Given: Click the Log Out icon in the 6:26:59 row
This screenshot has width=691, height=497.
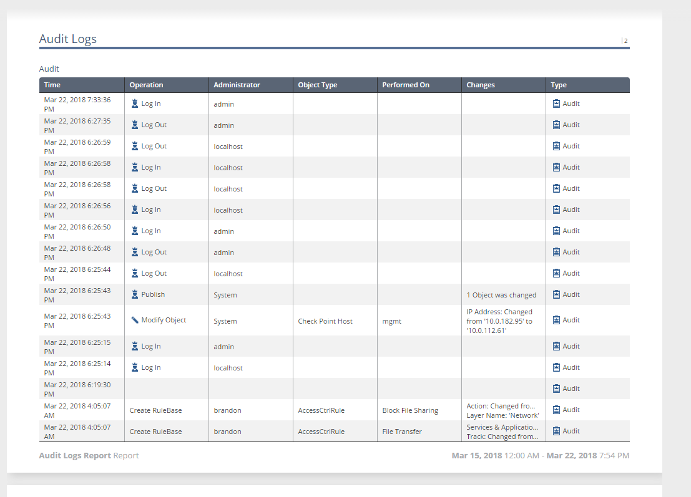Looking at the screenshot, I should pyautogui.click(x=135, y=146).
